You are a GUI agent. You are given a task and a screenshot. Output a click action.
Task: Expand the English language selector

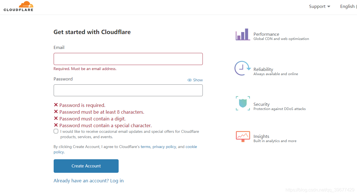pos(349,6)
